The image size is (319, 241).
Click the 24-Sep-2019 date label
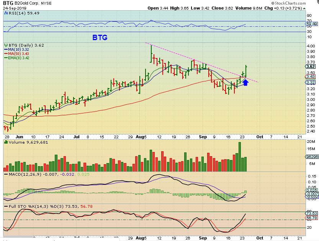coord(15,8)
